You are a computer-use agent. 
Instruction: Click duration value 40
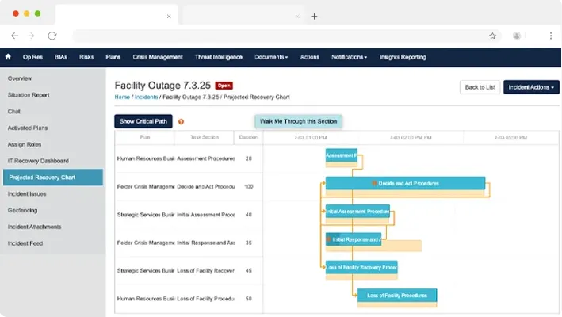point(248,215)
